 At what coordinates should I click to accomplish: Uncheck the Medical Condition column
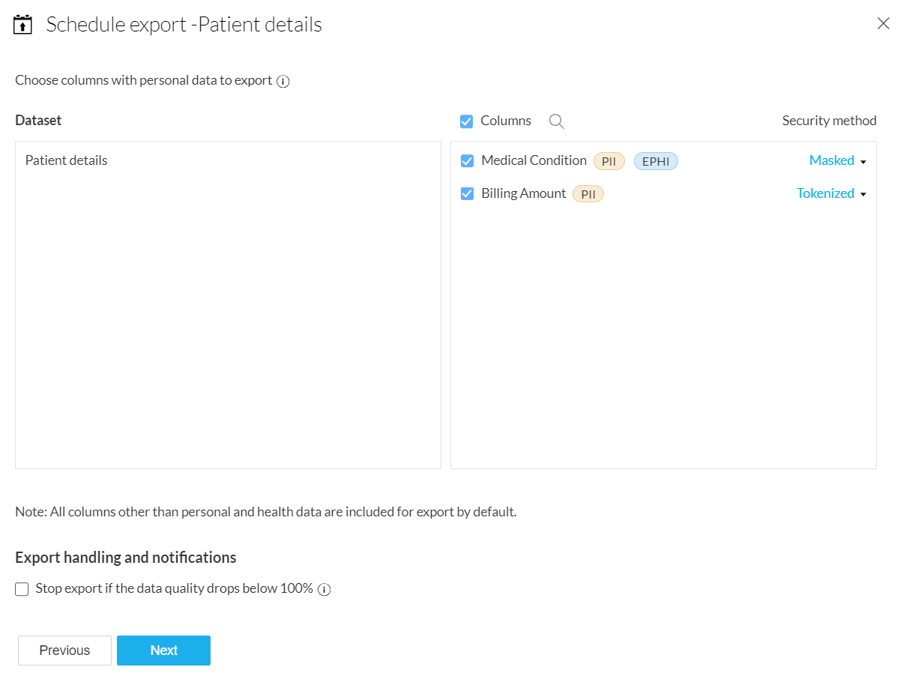pyautogui.click(x=467, y=161)
